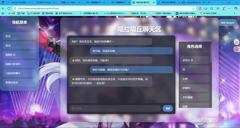
Task: Select the 信 character
Action: pos(194,70)
